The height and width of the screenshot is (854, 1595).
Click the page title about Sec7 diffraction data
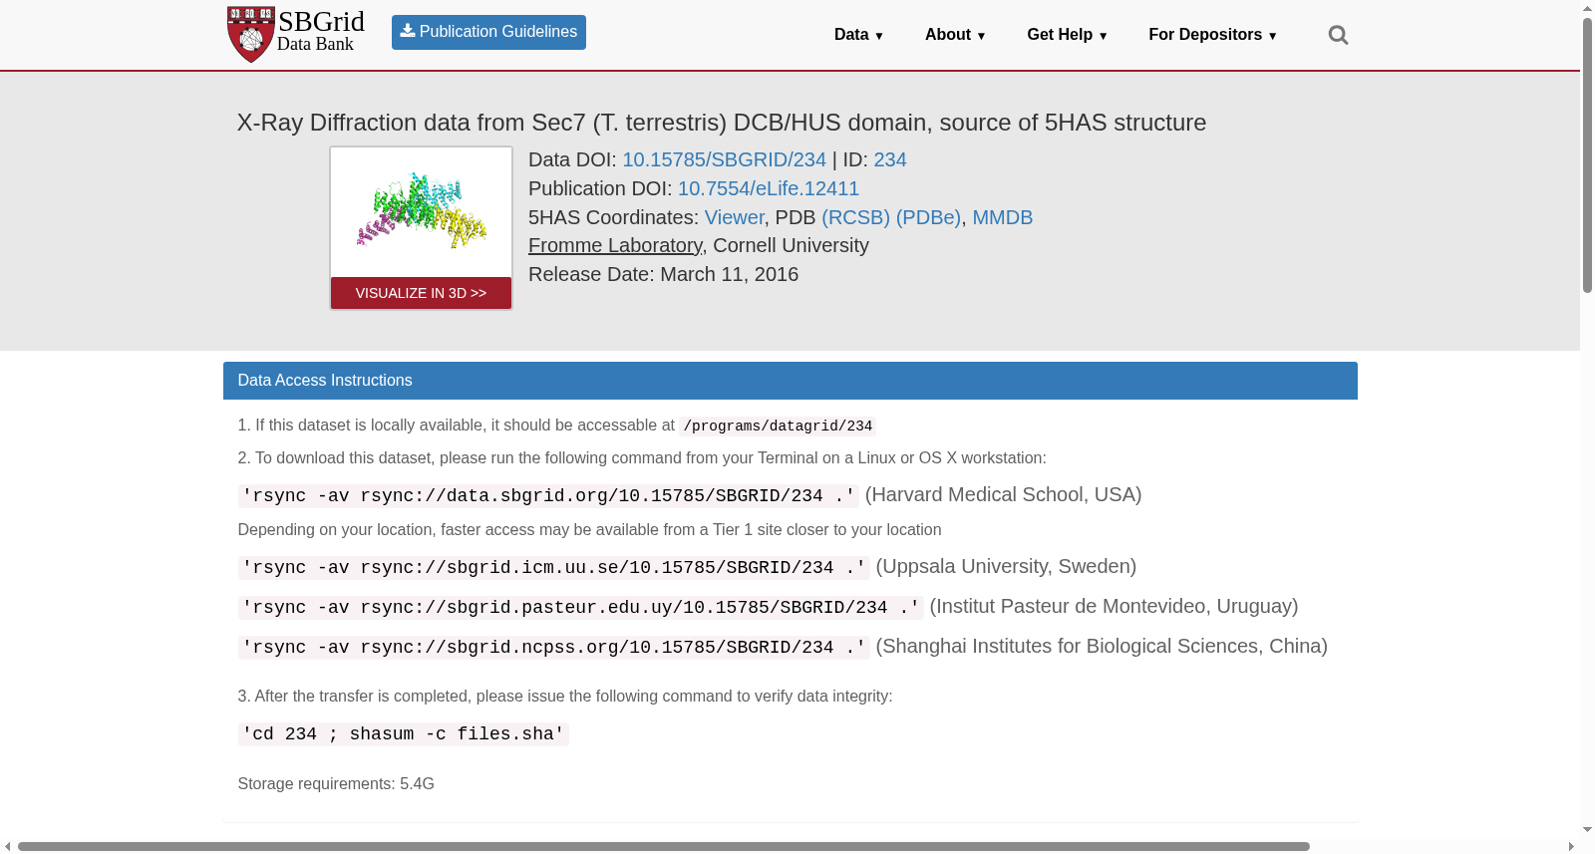tap(721, 123)
